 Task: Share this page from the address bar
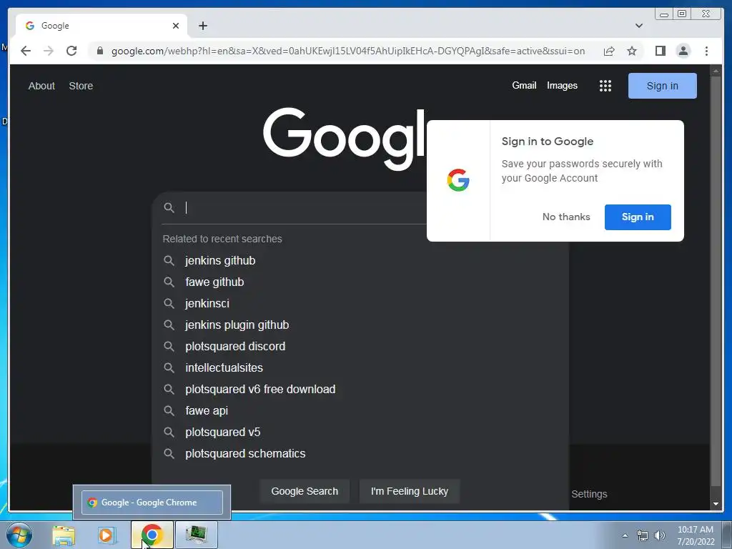[609, 51]
